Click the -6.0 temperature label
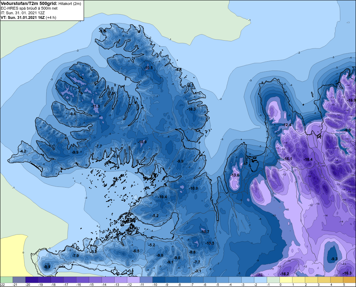The image size is (356, 287). coord(116,157)
